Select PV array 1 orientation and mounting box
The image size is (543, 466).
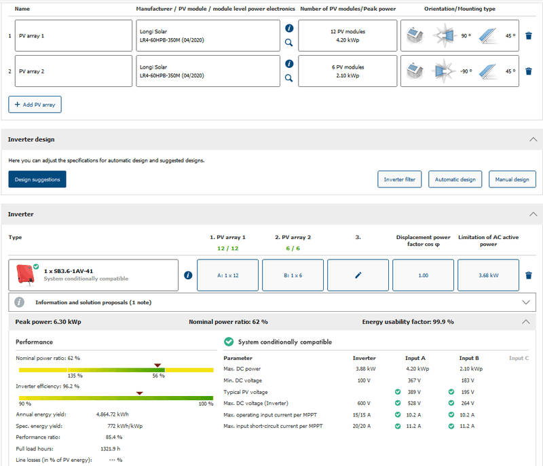click(460, 35)
